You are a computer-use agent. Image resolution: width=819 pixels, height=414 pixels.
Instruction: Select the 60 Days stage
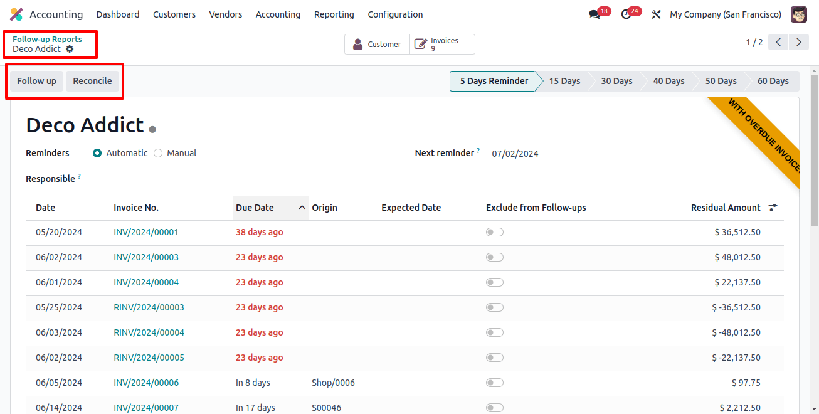point(773,81)
